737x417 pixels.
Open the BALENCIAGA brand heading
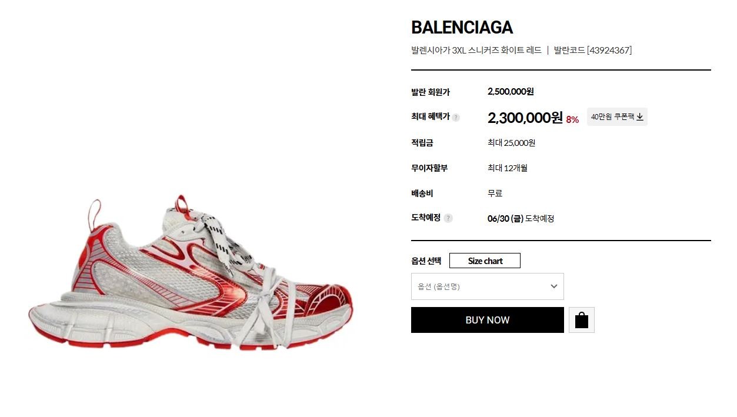(462, 28)
